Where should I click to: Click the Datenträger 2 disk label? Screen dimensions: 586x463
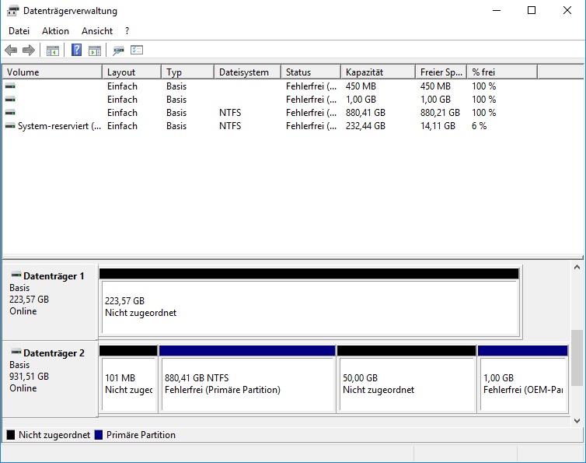[54, 353]
